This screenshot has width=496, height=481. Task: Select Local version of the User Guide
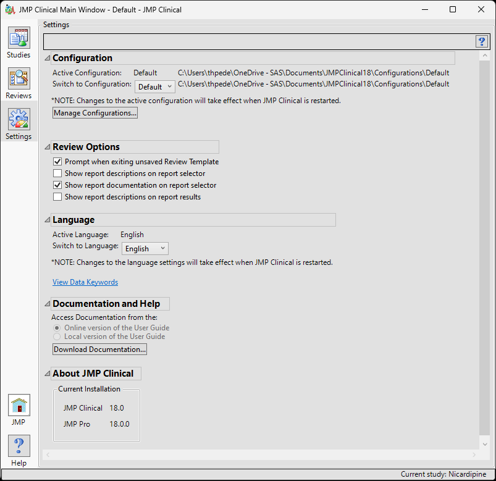[57, 337]
